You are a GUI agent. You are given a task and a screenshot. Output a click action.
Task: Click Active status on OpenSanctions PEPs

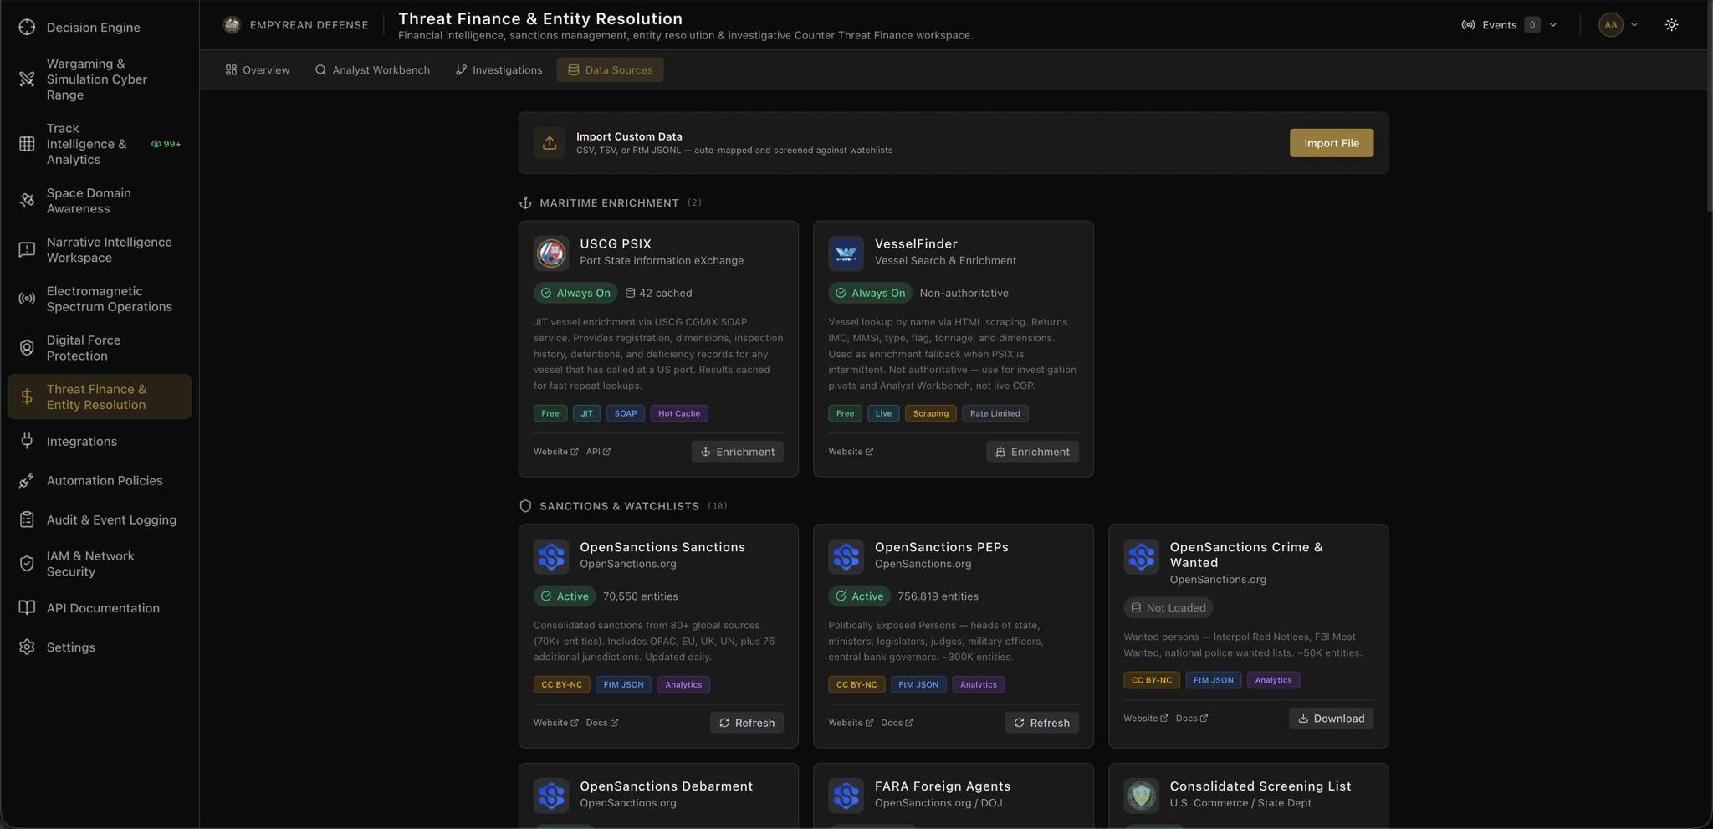[859, 596]
